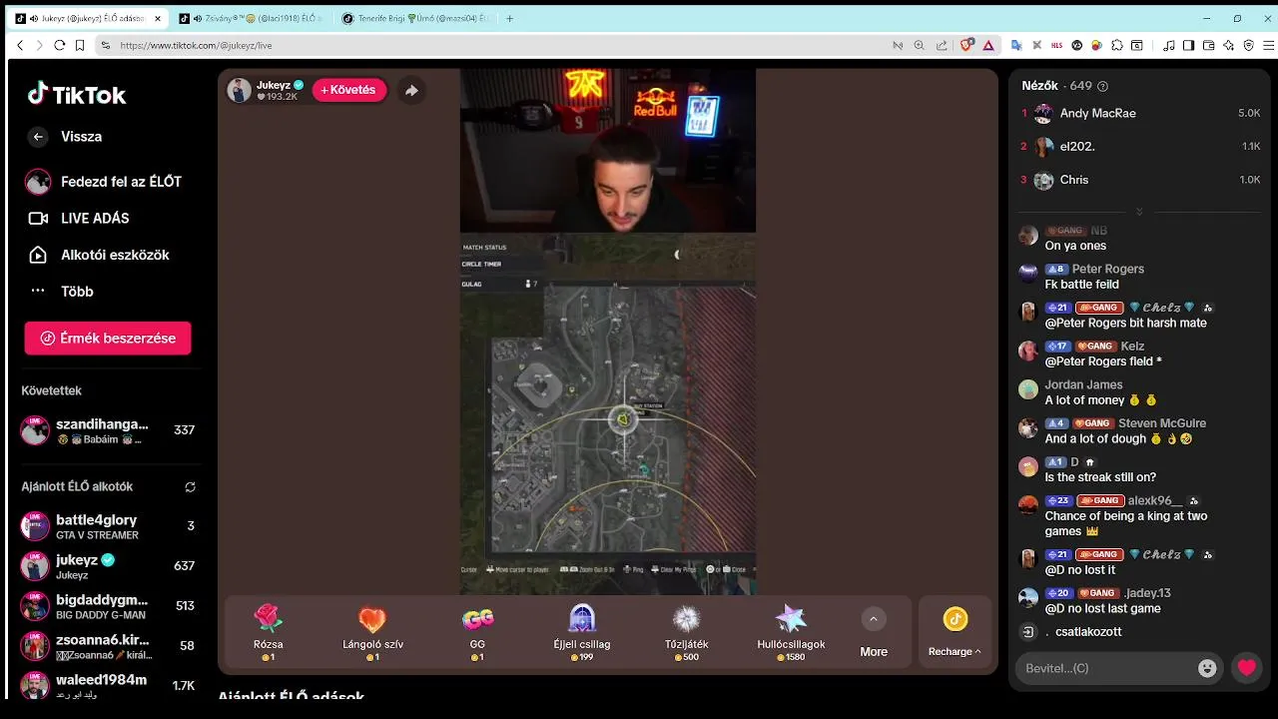Open zsoanna6.kir live stream
1278x719 pixels.
[108, 646]
